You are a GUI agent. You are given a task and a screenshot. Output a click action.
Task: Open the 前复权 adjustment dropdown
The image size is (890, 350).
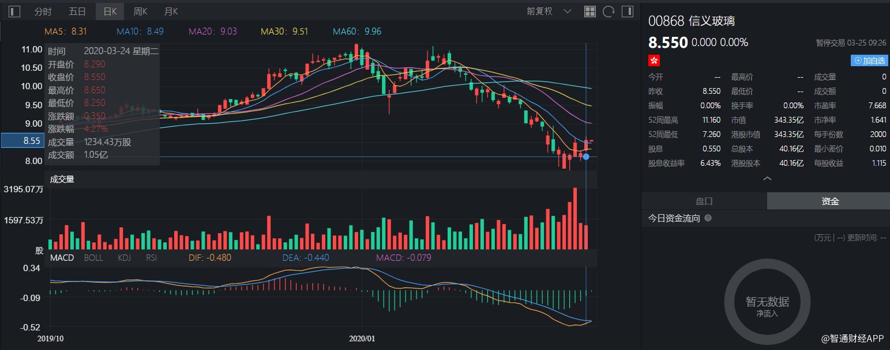(x=549, y=12)
